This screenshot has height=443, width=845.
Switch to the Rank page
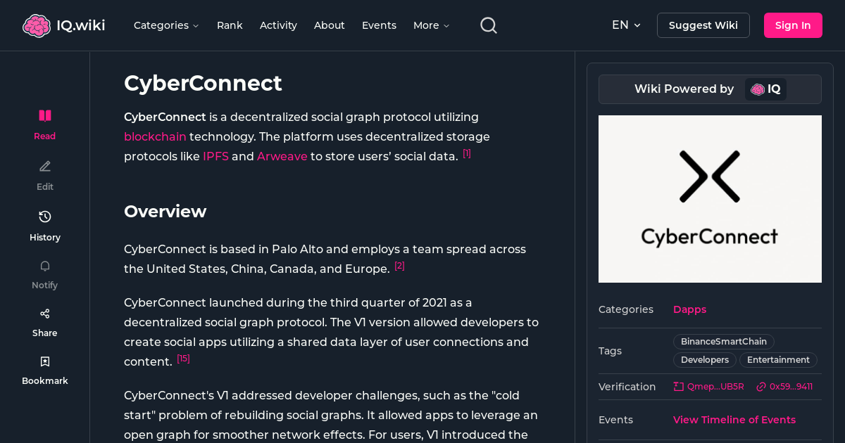pos(230,25)
